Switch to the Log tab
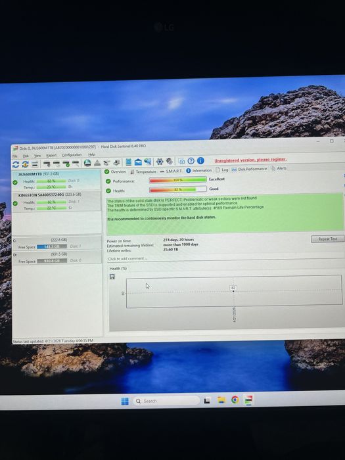The height and width of the screenshot is (460, 345). point(222,170)
